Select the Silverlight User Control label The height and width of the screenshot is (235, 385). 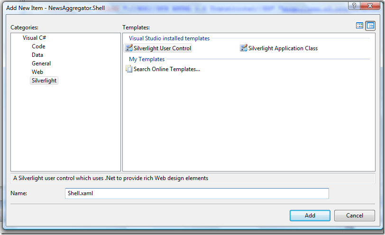[x=162, y=48]
